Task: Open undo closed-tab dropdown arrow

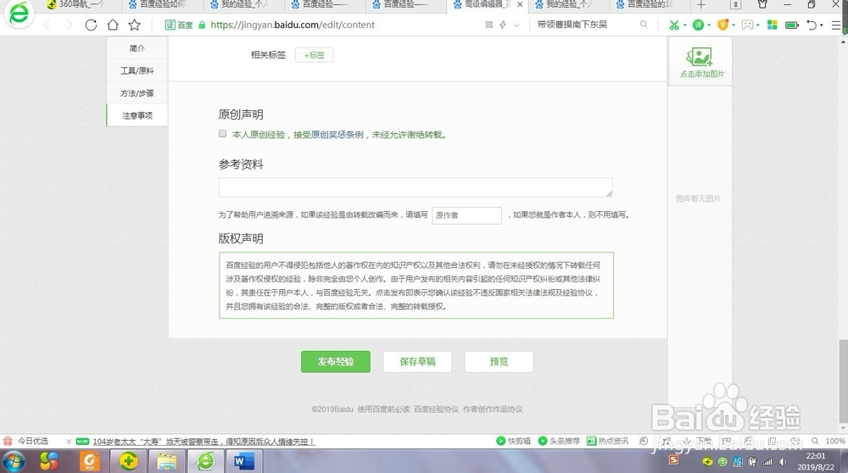Action: coord(822,25)
